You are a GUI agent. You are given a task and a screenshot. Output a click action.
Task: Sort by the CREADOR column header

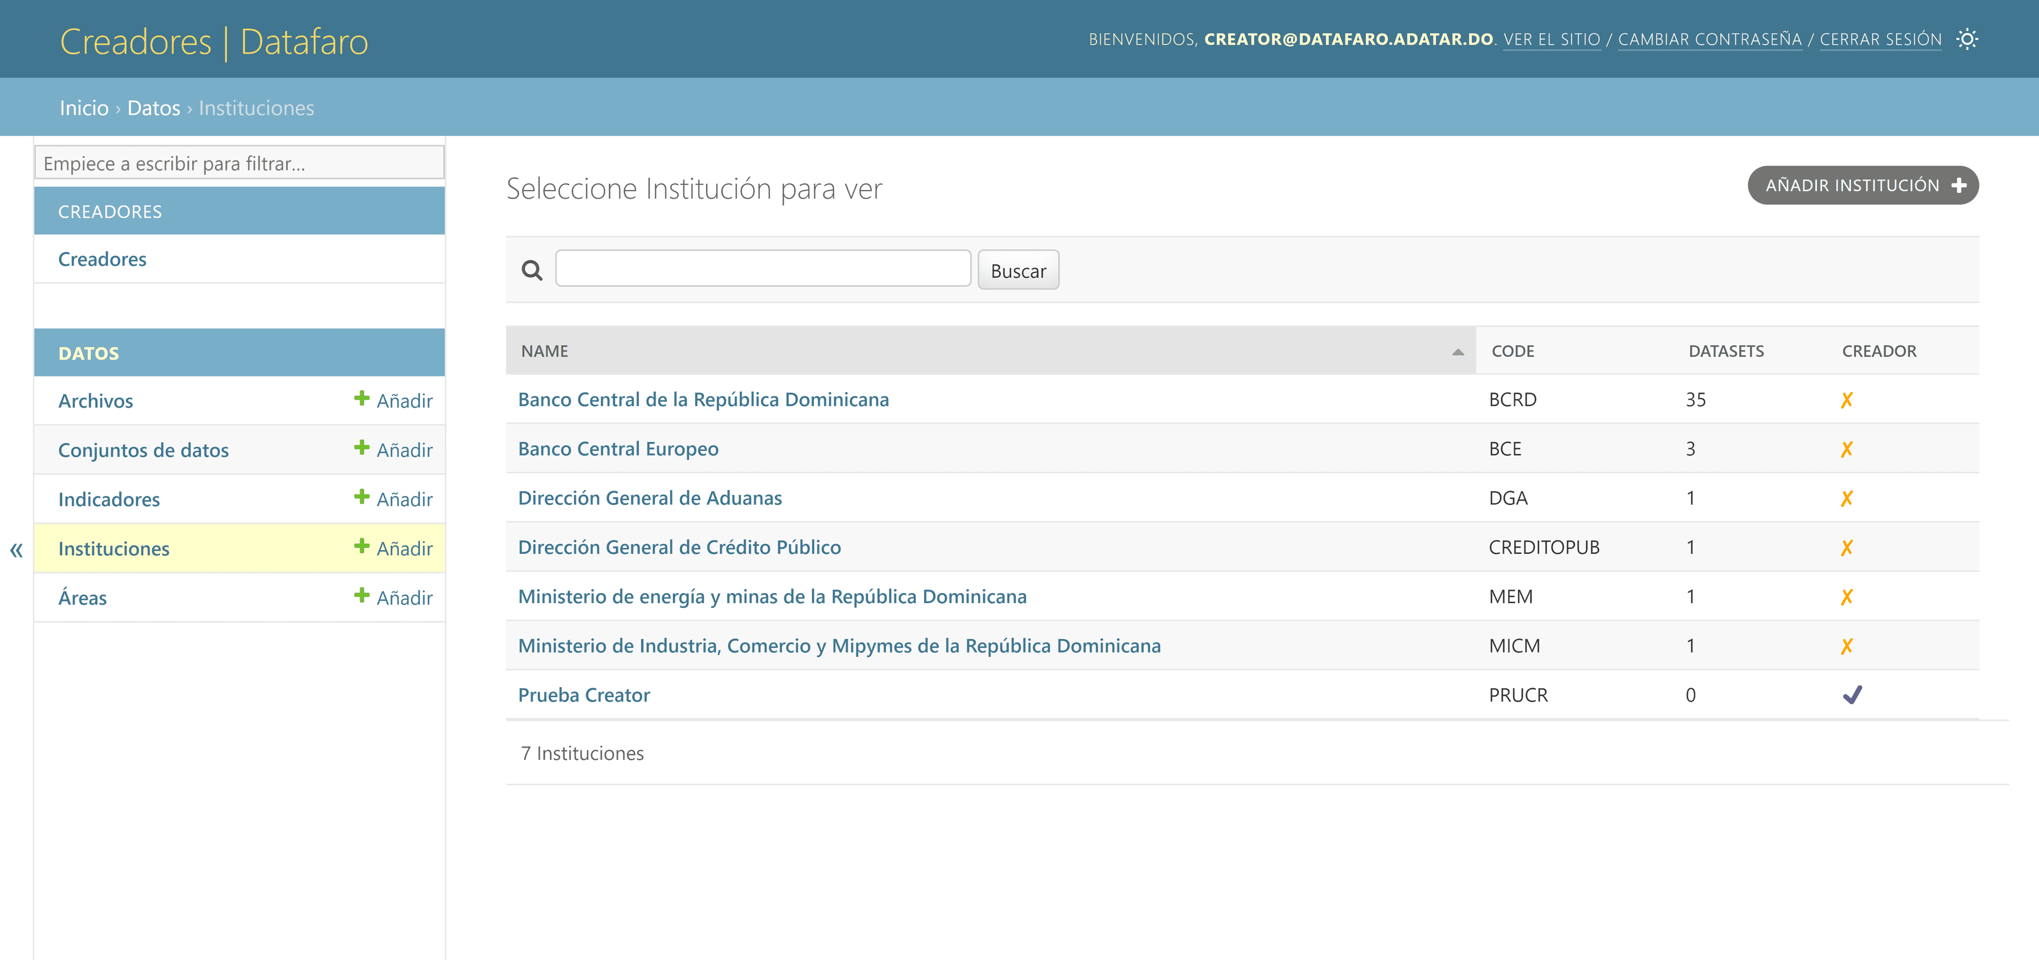[x=1878, y=350]
